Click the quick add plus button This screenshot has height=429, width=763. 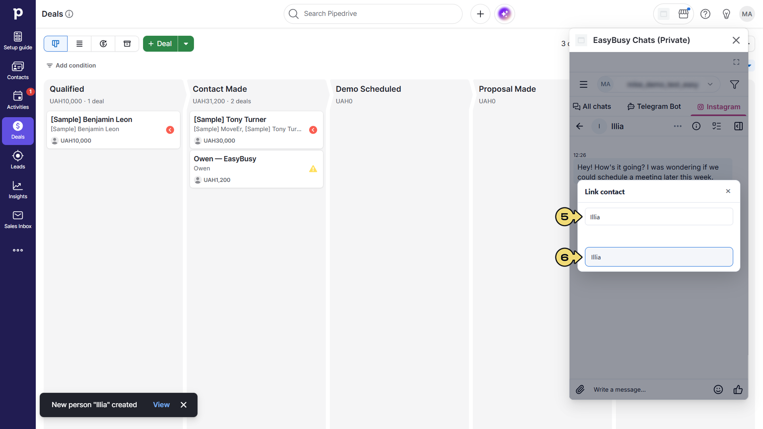click(480, 14)
